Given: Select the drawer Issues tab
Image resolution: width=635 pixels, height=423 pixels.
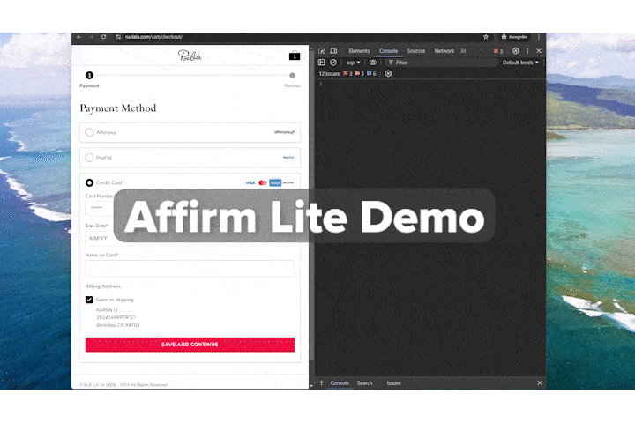Looking at the screenshot, I should [393, 383].
